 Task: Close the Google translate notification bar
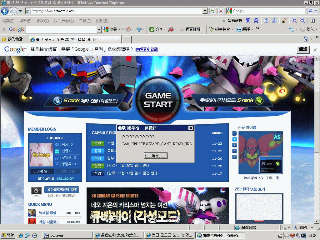point(315,50)
